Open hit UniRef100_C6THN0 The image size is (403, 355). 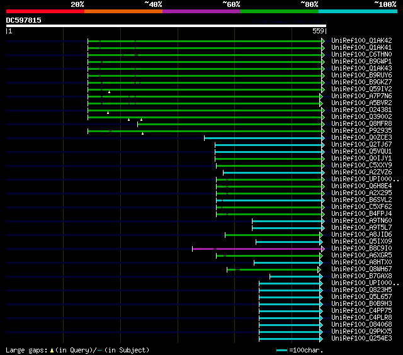(361, 55)
